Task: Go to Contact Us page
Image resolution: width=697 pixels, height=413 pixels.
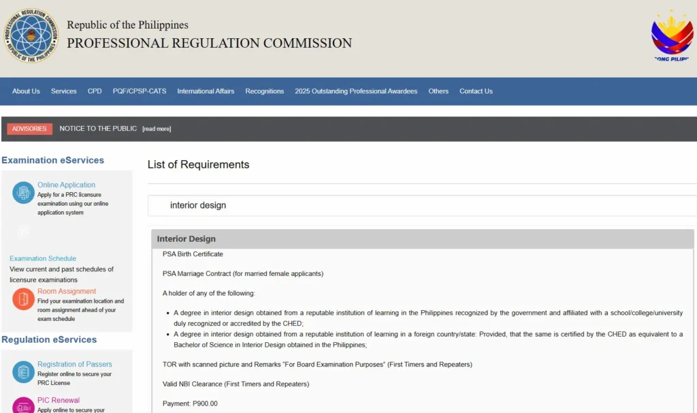Action: tap(476, 91)
